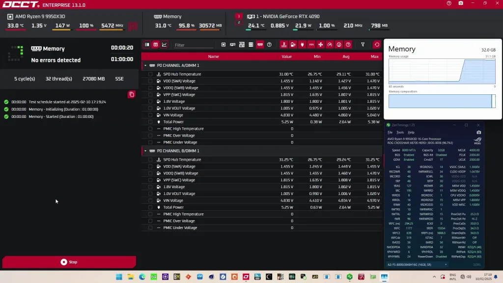
Task: Show hidden system tray icons
Action: (x=434, y=277)
